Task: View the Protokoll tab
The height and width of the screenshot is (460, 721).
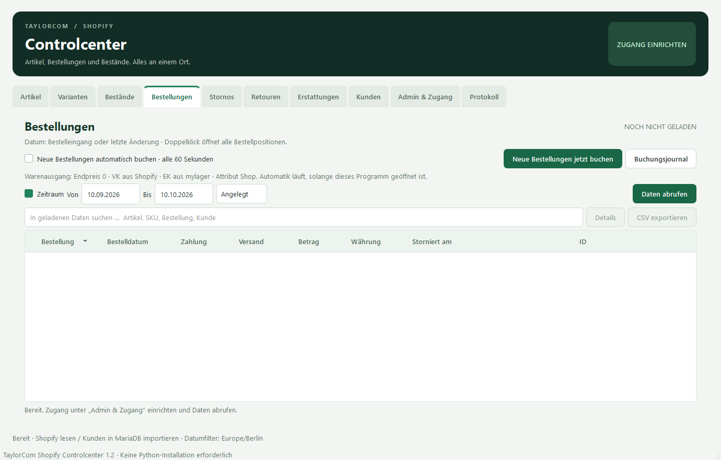Action: (x=484, y=97)
